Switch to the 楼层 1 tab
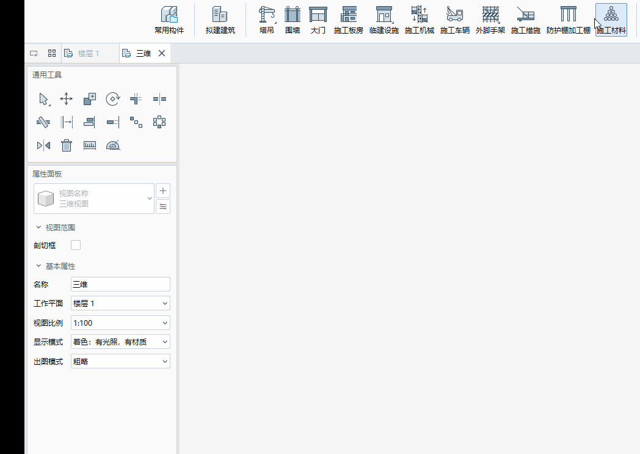This screenshot has height=454, width=640. [x=89, y=54]
